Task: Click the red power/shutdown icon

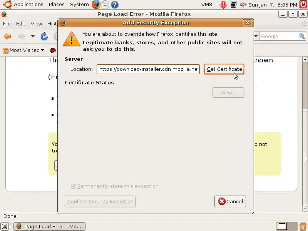Action: [303, 4]
